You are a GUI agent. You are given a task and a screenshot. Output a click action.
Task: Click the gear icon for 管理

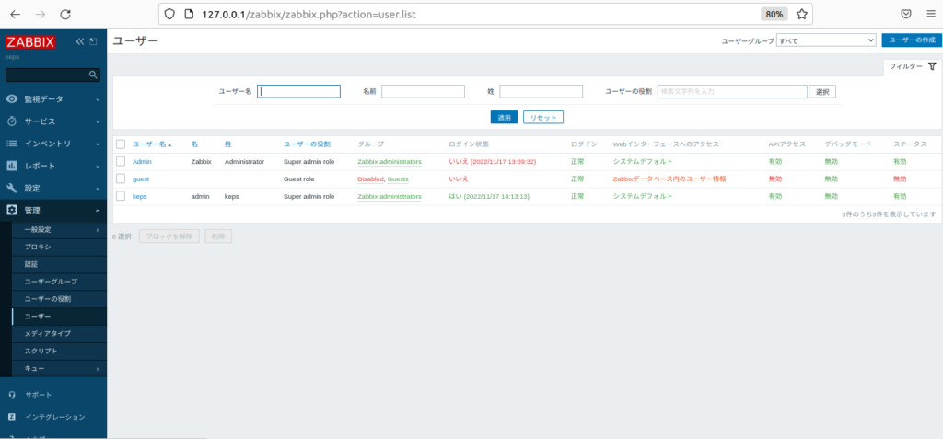coord(12,211)
